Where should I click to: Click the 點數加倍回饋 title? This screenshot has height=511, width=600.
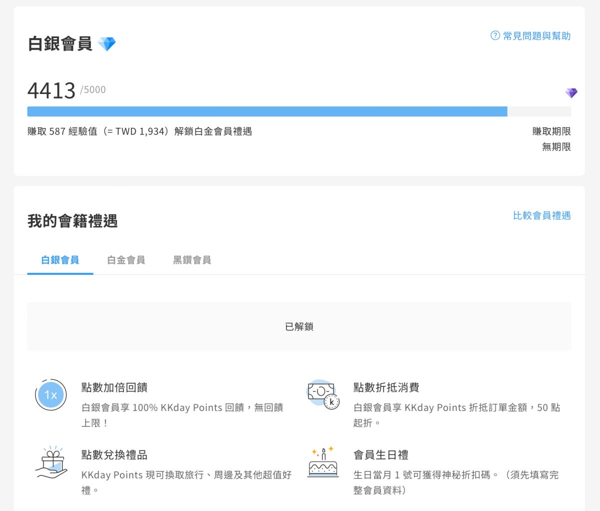click(x=114, y=387)
